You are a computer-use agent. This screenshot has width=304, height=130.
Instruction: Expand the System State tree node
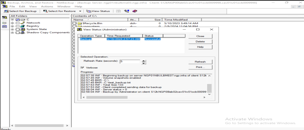tap(12, 29)
